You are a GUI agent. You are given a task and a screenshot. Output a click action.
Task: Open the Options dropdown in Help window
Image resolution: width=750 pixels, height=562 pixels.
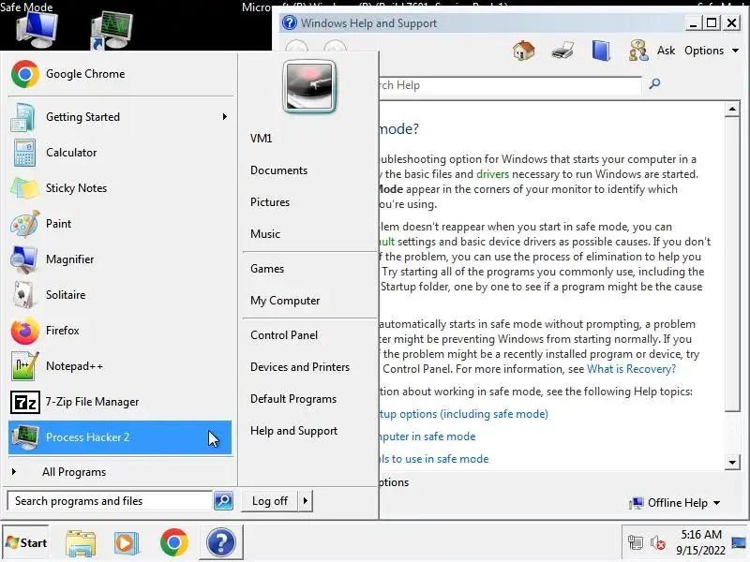[712, 51]
